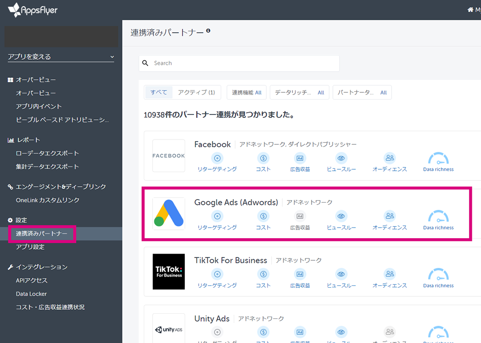The image size is (481, 343).
Task: Click Facebook's Data richness gauge
Action: coord(438,158)
